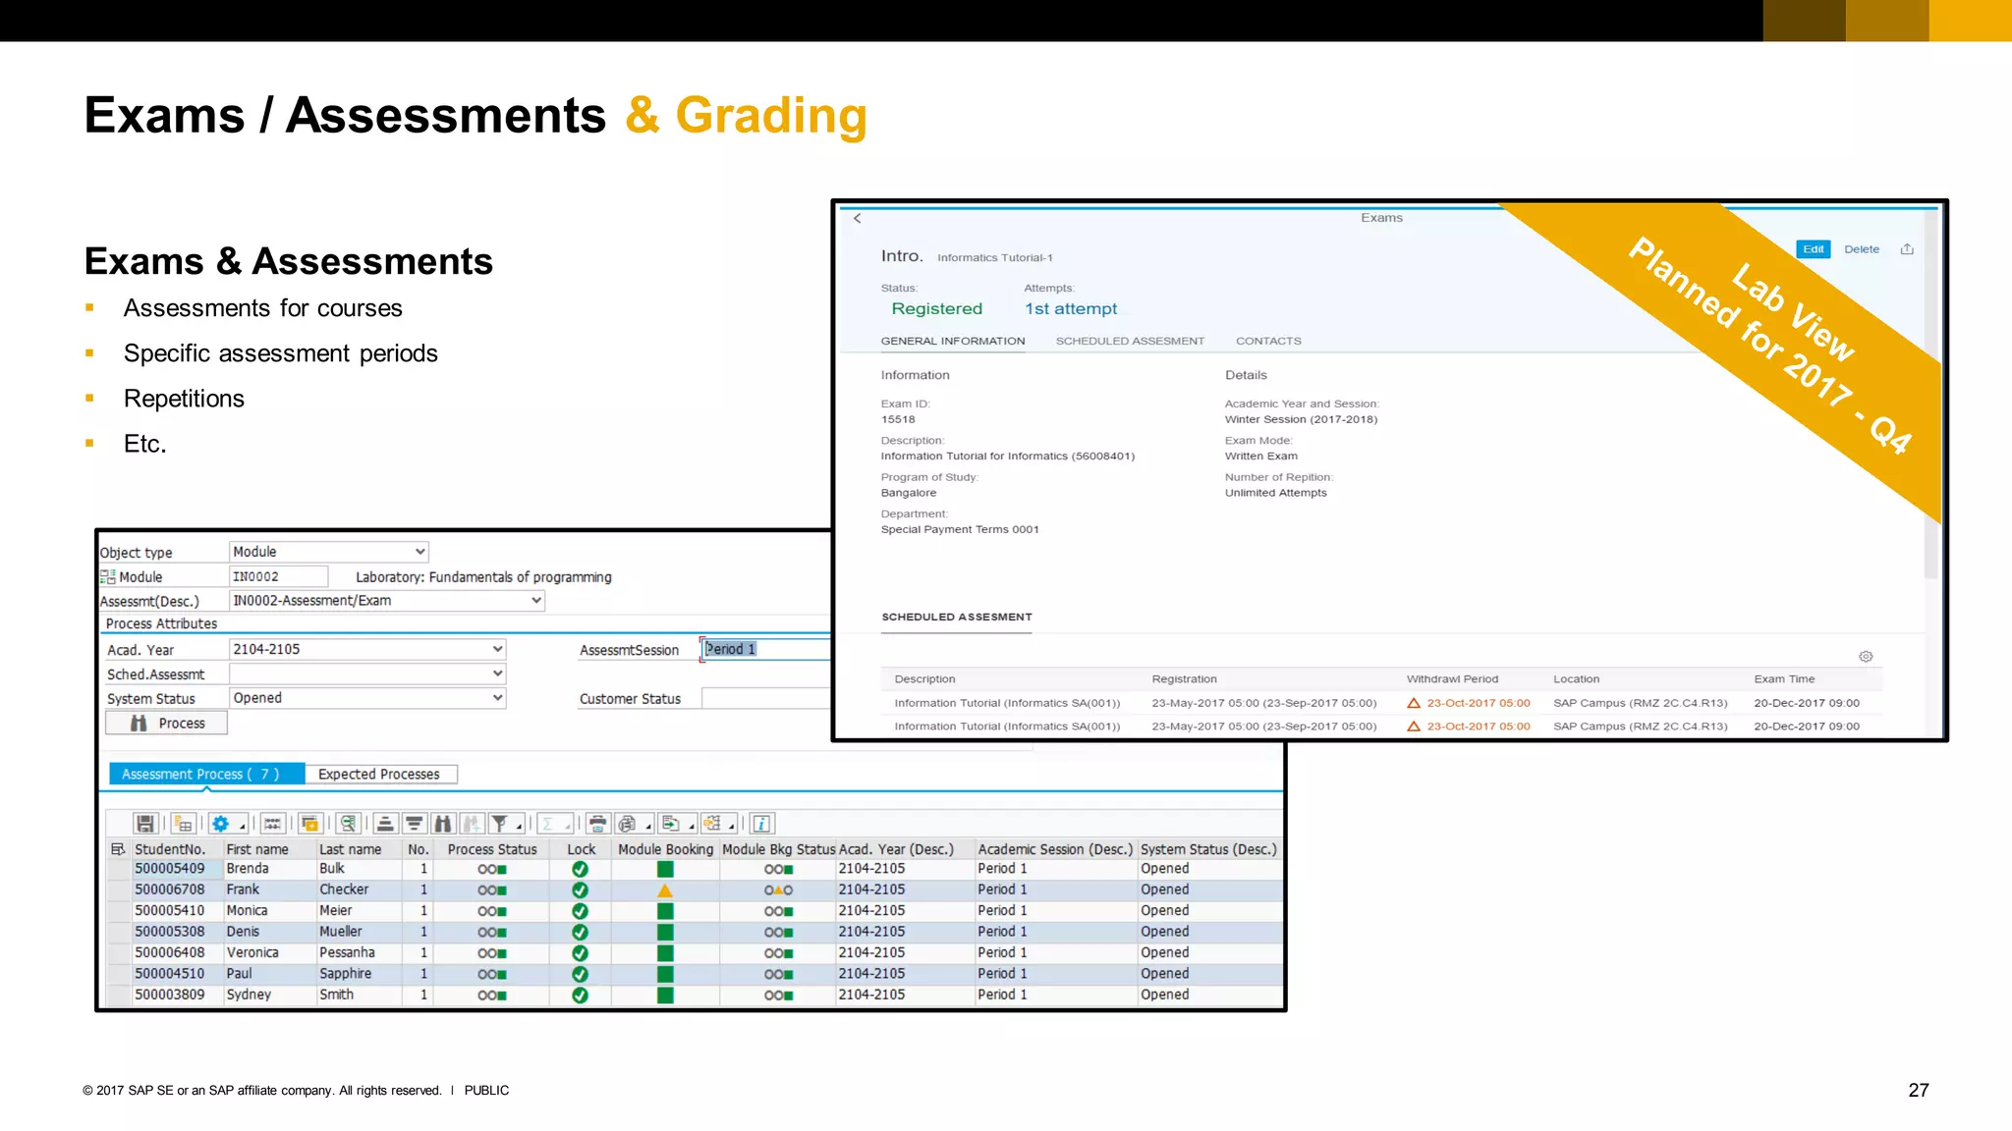2012x1131 pixels.
Task: Click the Details row icon in the toolbar
Action: click(273, 823)
